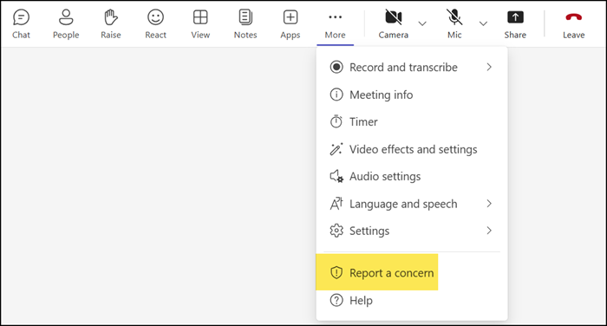Image resolution: width=607 pixels, height=326 pixels.
Task: Click the report concern shield icon
Action: pyautogui.click(x=336, y=272)
